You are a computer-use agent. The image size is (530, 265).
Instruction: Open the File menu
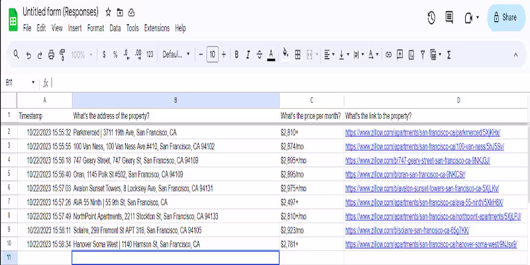(x=27, y=28)
